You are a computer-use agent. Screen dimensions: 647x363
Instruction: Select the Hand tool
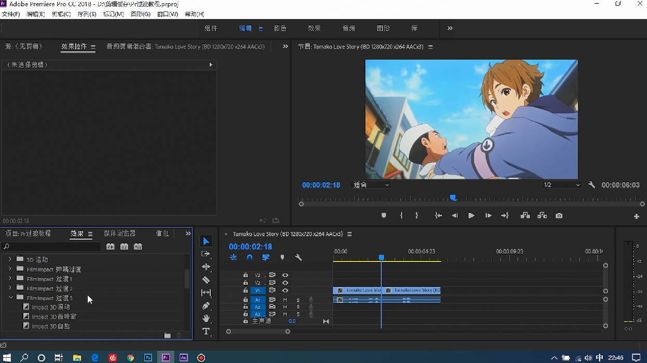point(206,318)
